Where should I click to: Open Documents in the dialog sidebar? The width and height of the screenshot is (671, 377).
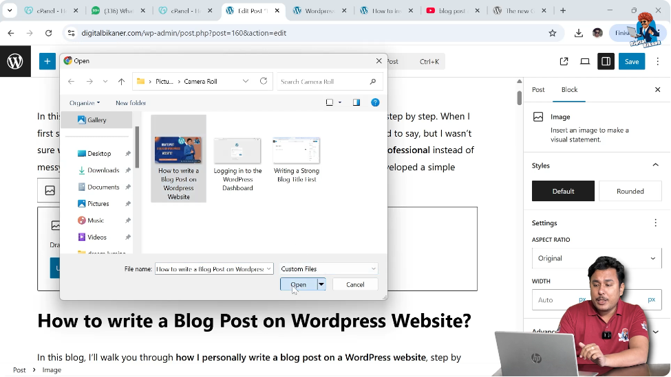pos(103,187)
